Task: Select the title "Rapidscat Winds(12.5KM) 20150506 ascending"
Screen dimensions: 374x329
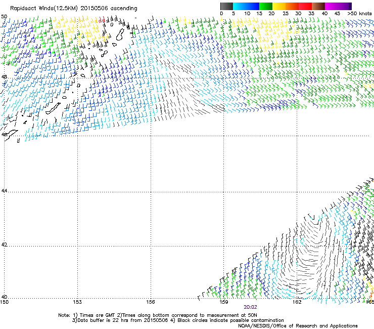Action: [74, 9]
